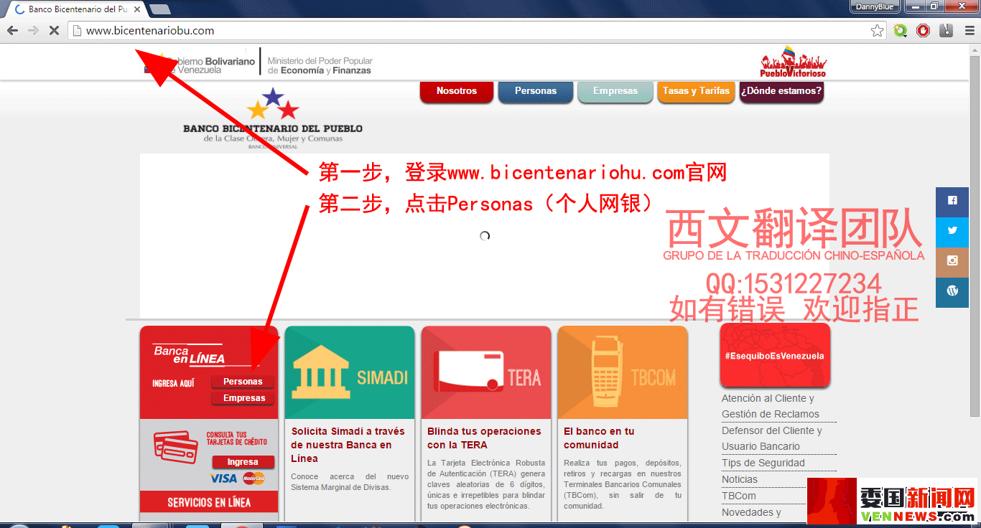This screenshot has width=981, height=528.
Task: Open the Facebook social sidebar icon
Action: tap(952, 201)
